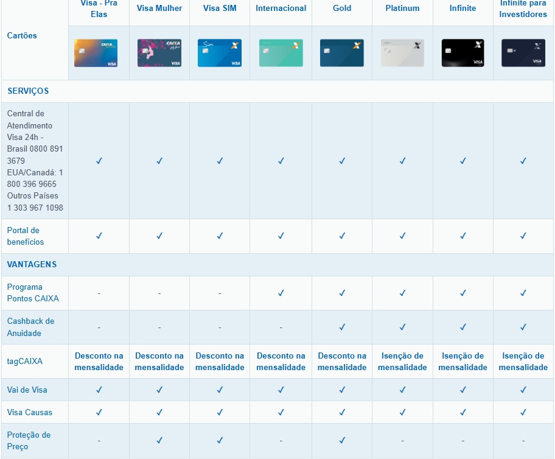The image size is (555, 459).
Task: Click Gold checkmark in Cashback de Anuidade row
Action: pos(342,327)
